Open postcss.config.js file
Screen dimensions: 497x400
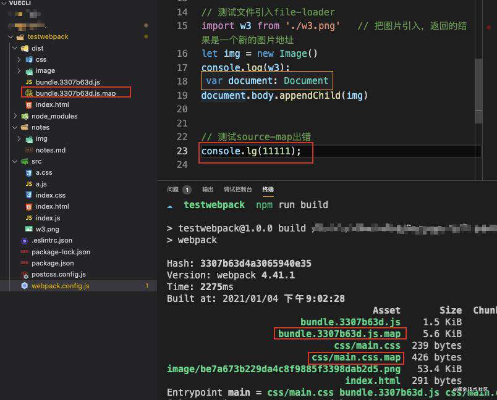59,274
